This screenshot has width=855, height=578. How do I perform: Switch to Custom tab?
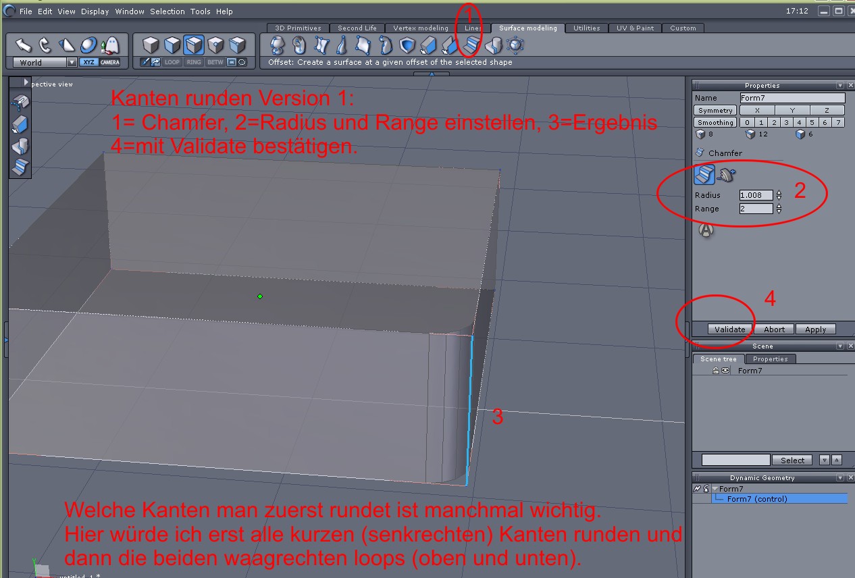point(683,28)
